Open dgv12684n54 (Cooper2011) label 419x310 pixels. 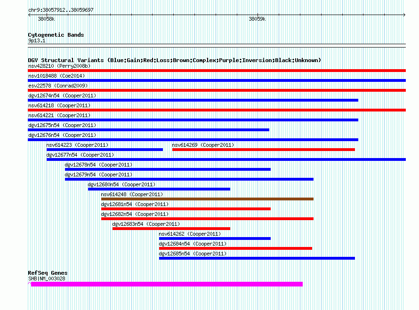coord(193,244)
